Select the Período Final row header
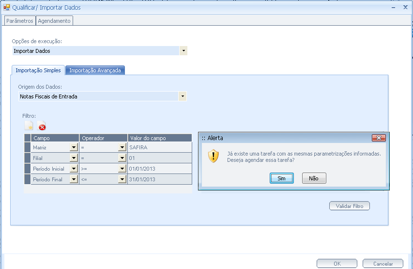Viewport: 413px width, 269px height. pos(28,179)
